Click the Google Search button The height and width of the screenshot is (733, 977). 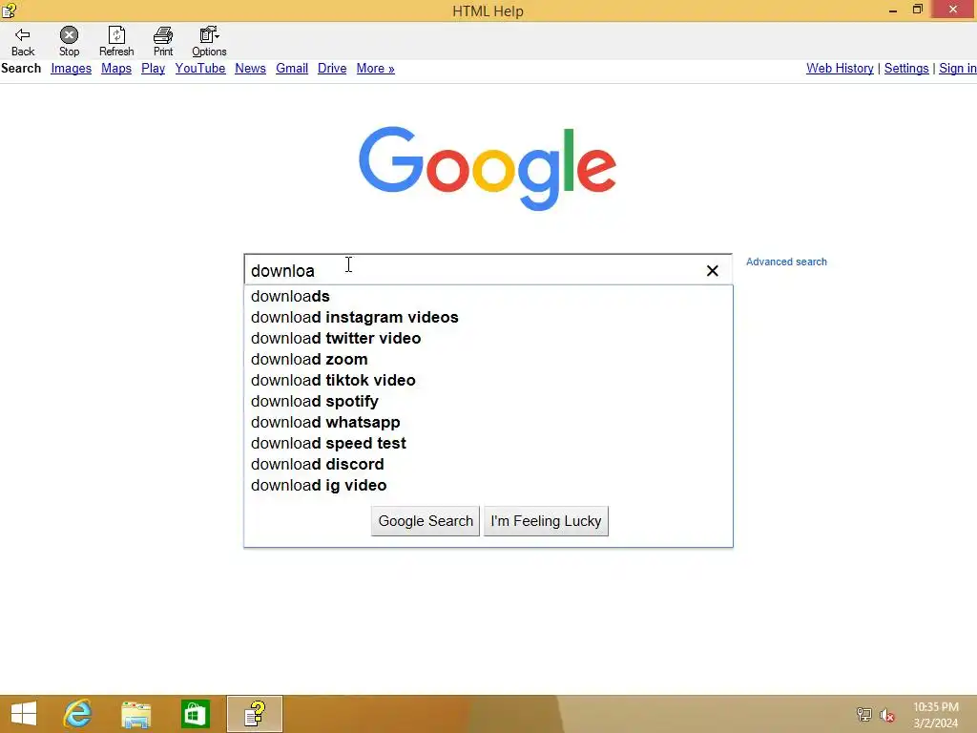tap(426, 521)
